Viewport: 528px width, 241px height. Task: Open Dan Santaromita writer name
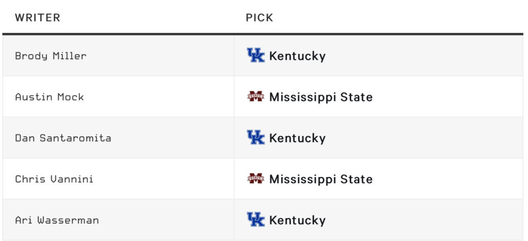click(63, 138)
